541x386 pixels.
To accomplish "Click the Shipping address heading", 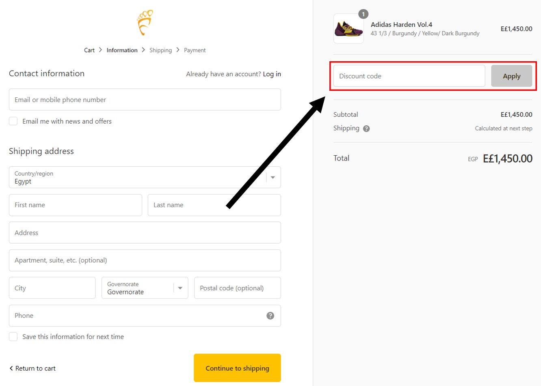I will coord(41,151).
